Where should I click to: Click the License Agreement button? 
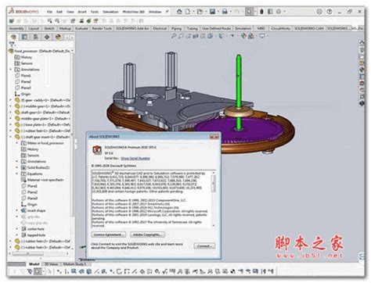point(109,235)
